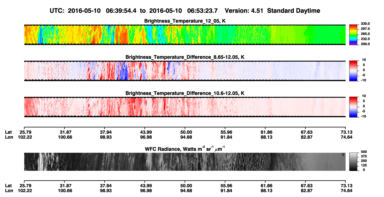Viewport: 384px width, 197px height.
Task: Select the Brightness_Temperature_12_05, K panel title
Action: tap(185, 21)
